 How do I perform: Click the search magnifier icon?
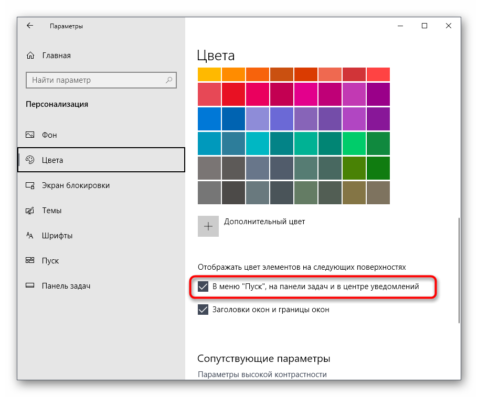(169, 80)
